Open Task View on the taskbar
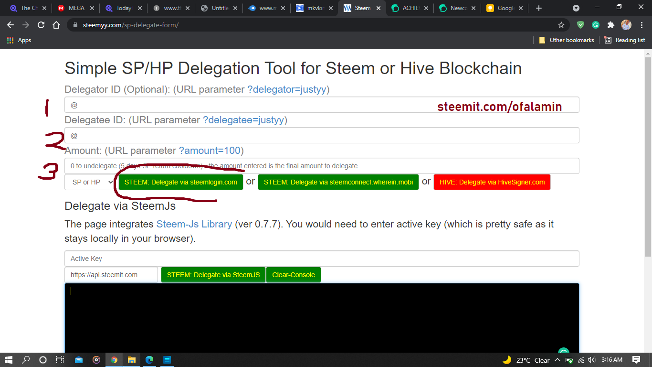This screenshot has height=367, width=652. click(x=60, y=360)
